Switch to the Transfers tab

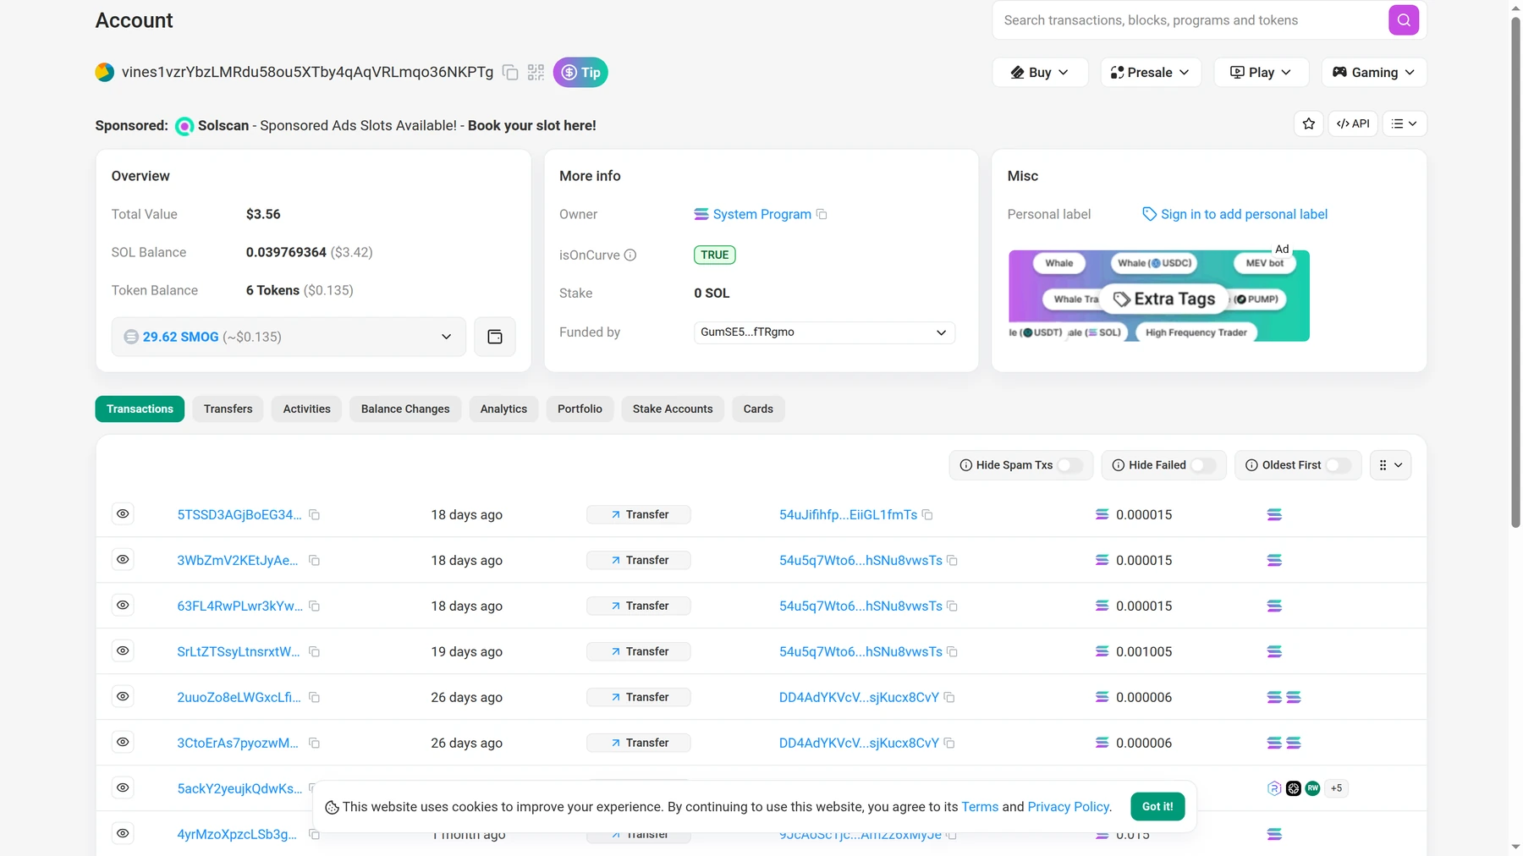(x=228, y=409)
